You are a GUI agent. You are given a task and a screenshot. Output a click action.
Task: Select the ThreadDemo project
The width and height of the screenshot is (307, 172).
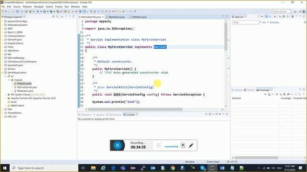tap(14, 113)
